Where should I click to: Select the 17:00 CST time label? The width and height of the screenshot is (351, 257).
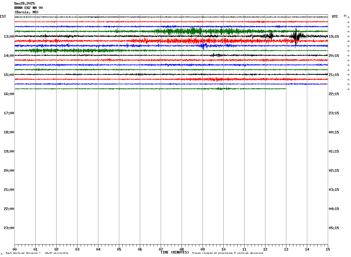(x=9, y=113)
